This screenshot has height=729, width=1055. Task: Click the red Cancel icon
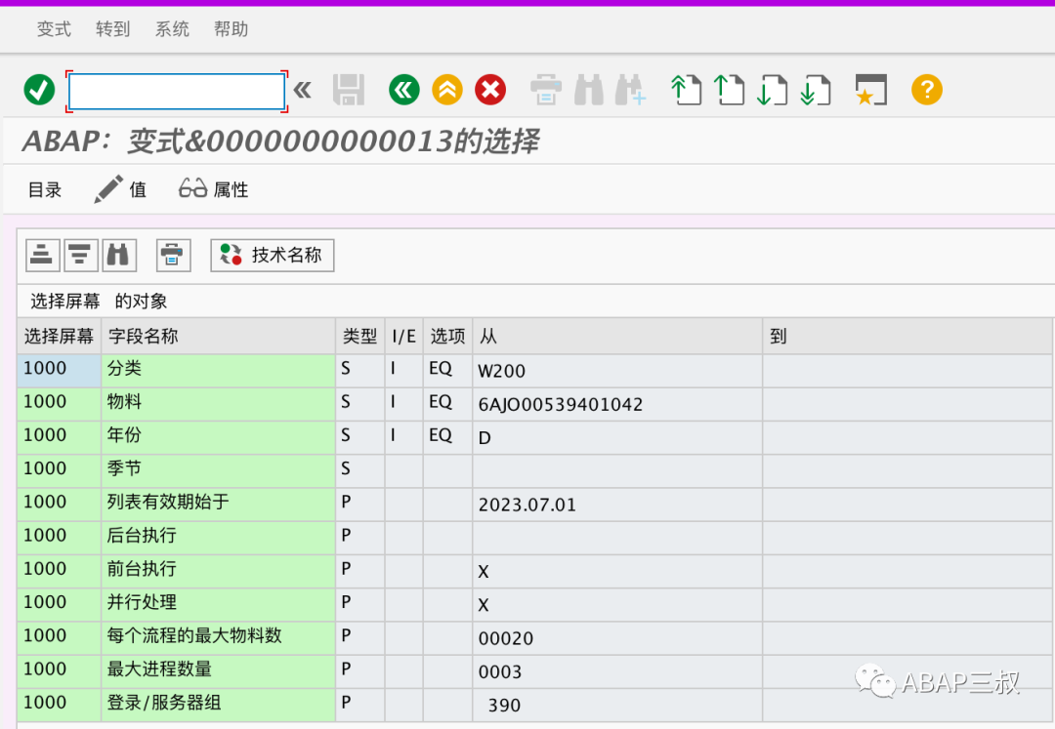[x=490, y=90]
